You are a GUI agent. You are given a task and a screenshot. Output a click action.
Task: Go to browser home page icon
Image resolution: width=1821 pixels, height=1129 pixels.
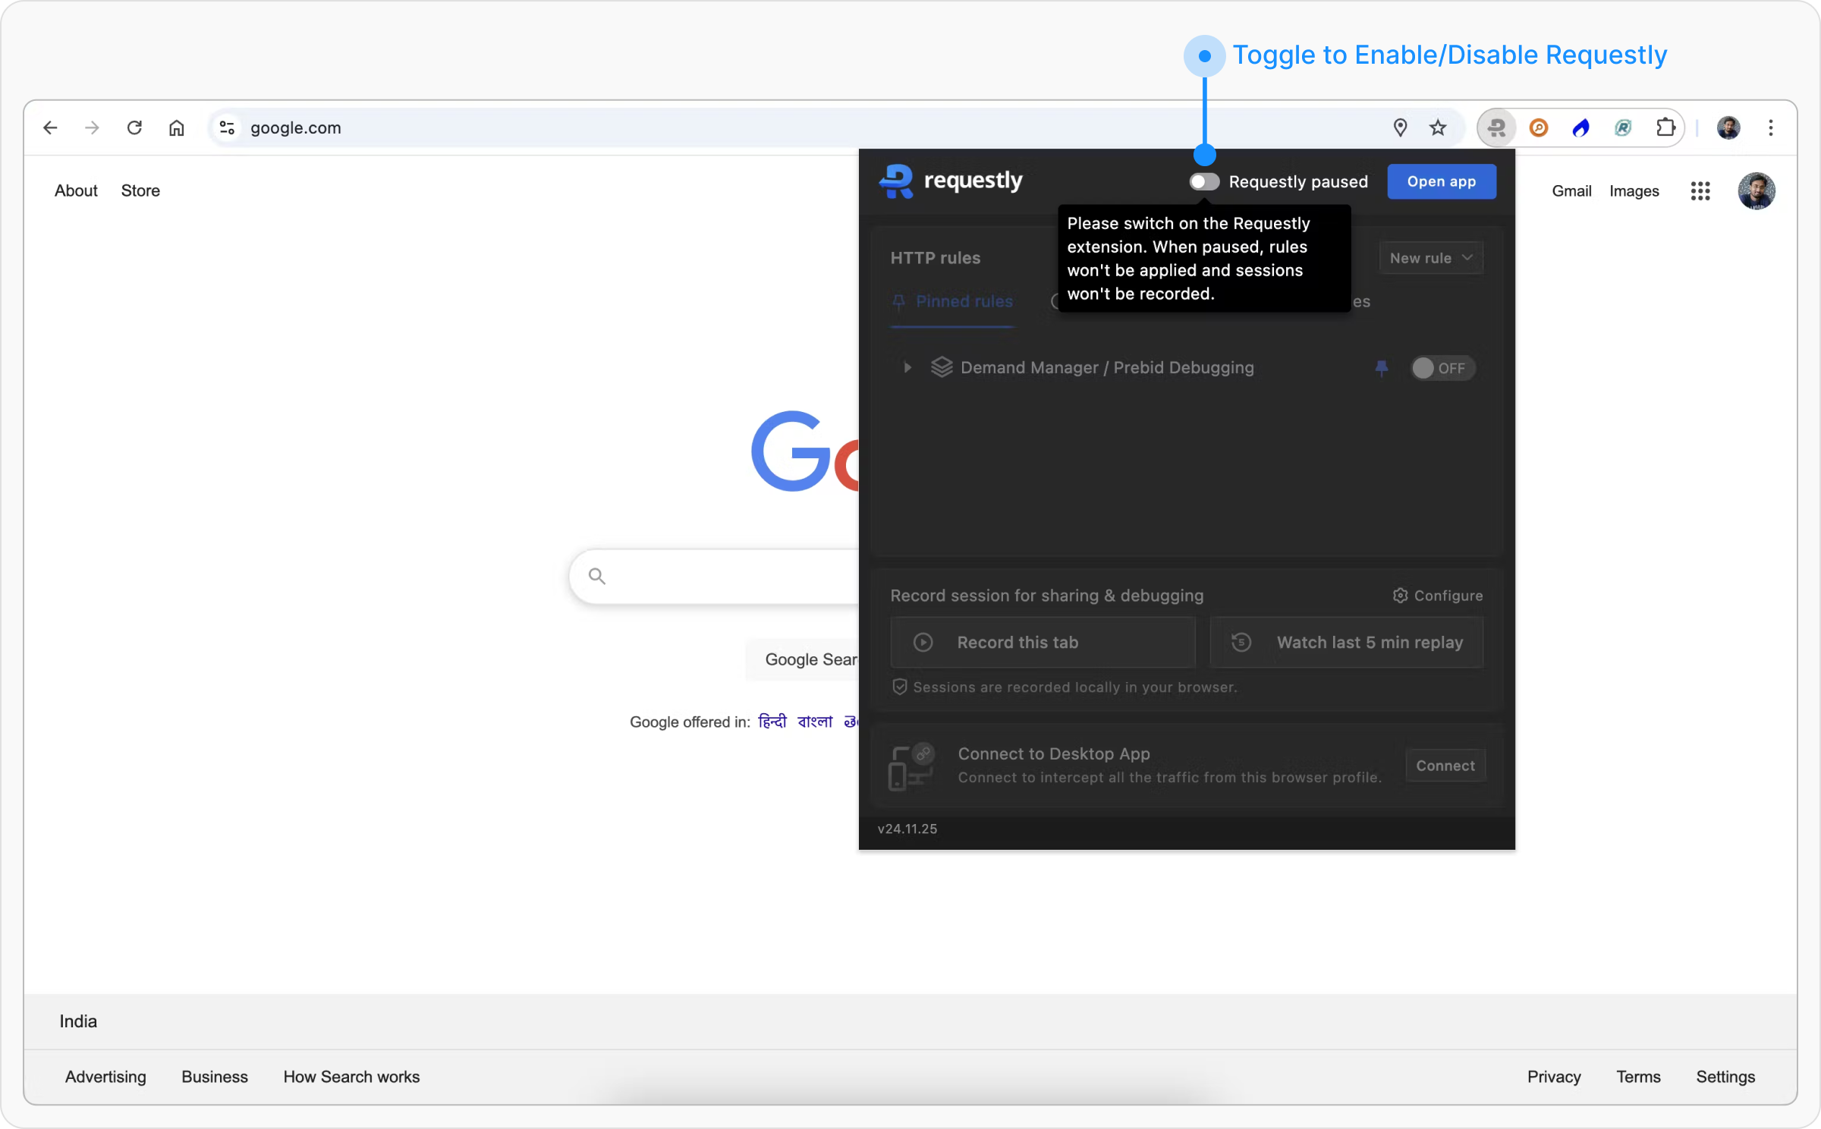177,127
